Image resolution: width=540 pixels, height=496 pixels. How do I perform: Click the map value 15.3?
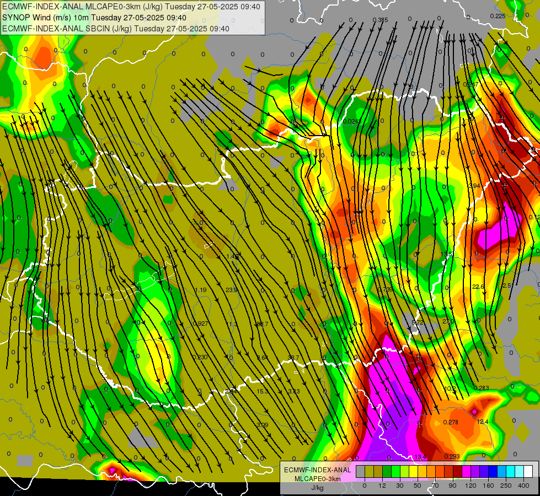coord(262,391)
